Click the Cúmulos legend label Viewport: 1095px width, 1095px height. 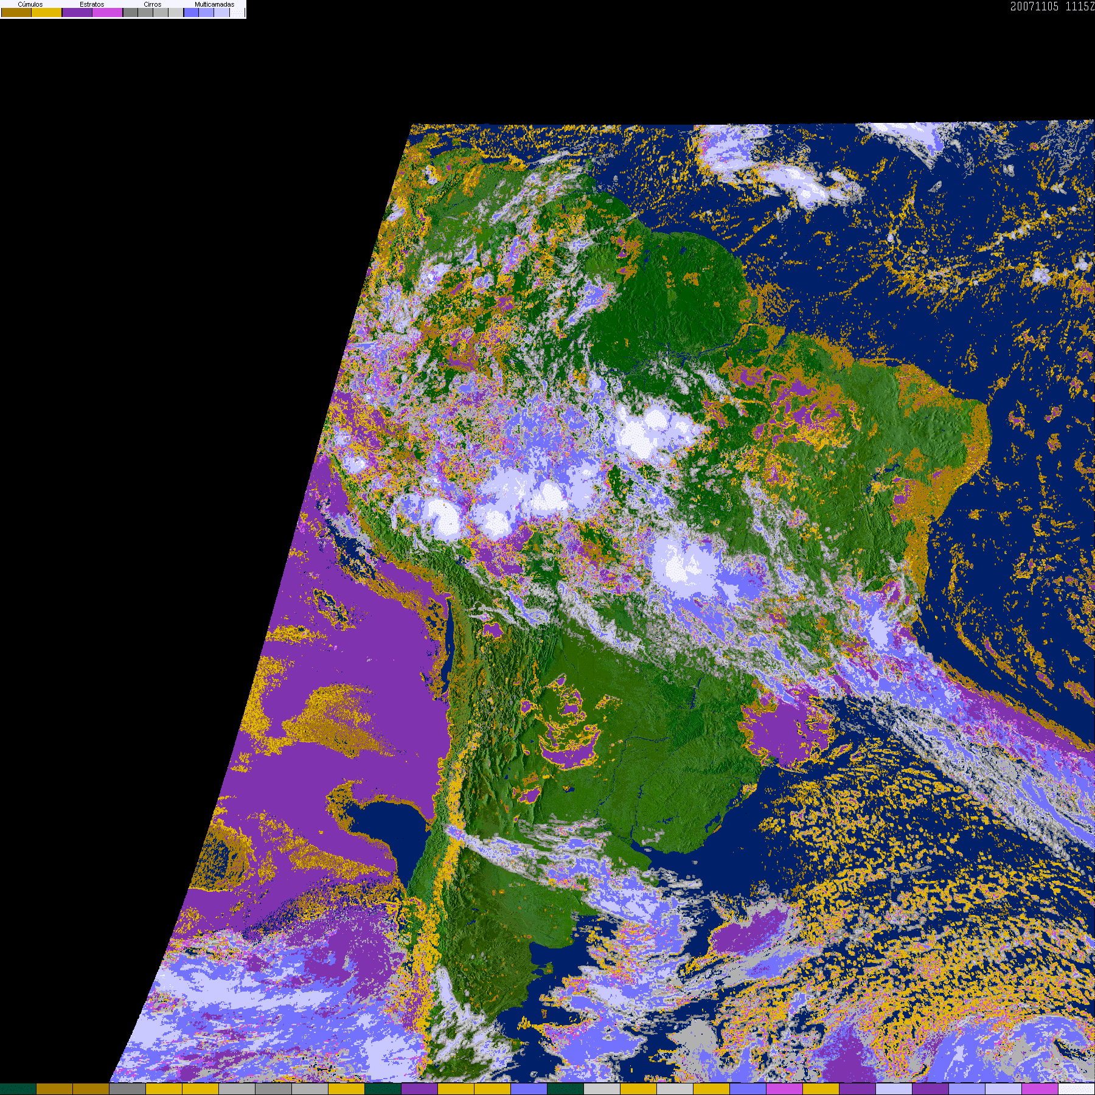click(x=30, y=4)
